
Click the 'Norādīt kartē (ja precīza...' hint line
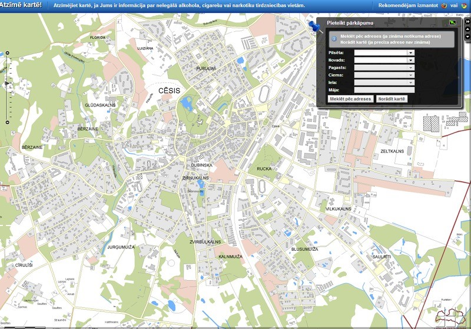[385, 42]
